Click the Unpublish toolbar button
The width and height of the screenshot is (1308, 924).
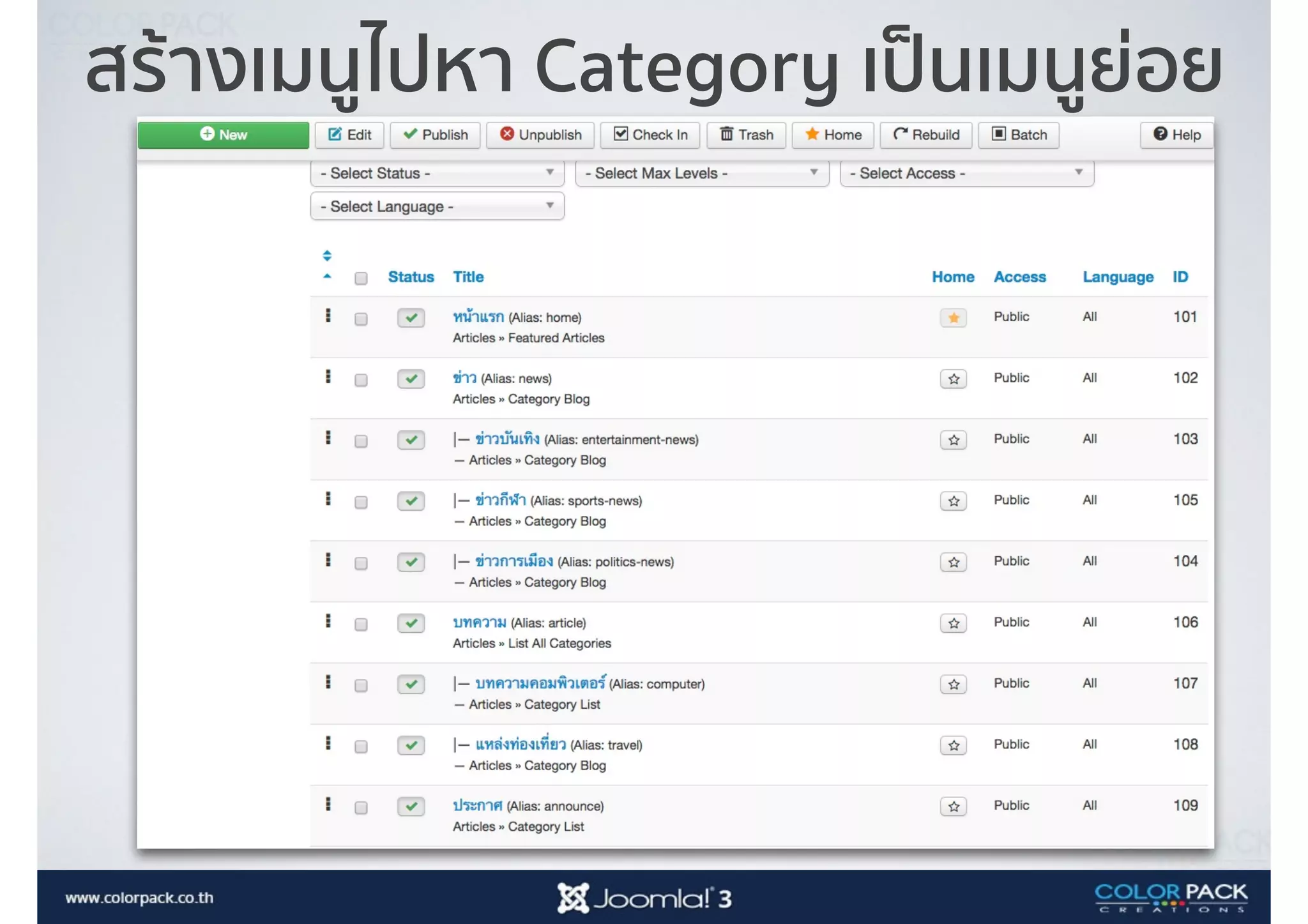540,135
